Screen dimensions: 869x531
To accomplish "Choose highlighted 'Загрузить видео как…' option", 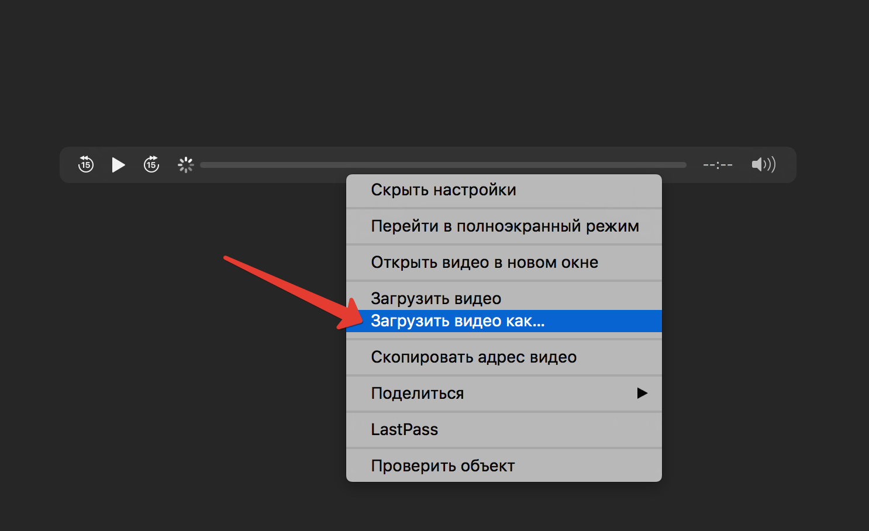I will coord(457,321).
